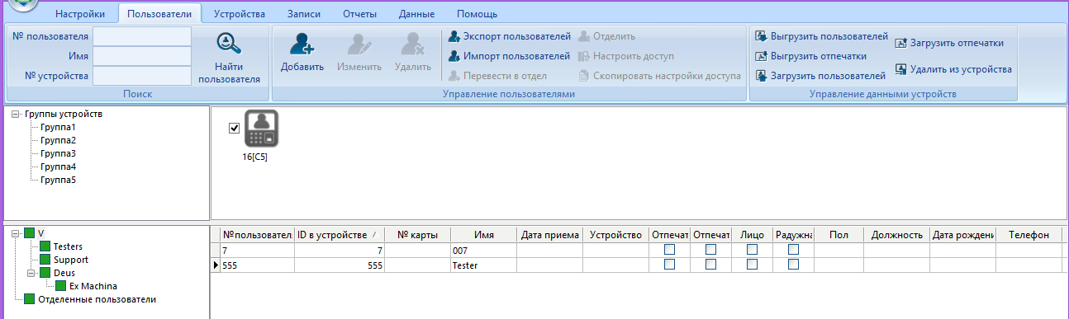Uncheck the 16[C5] device checkbox
Image resolution: width=1069 pixels, height=319 pixels.
[x=234, y=128]
